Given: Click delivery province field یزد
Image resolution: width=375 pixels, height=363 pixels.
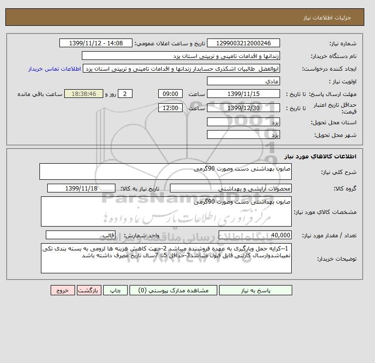Looking at the screenshot, I should [x=243, y=122].
